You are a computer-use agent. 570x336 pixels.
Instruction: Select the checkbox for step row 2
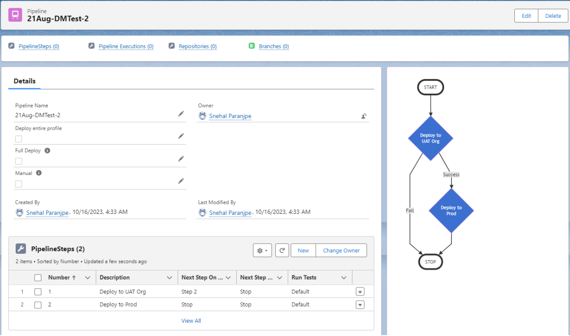(x=38, y=305)
